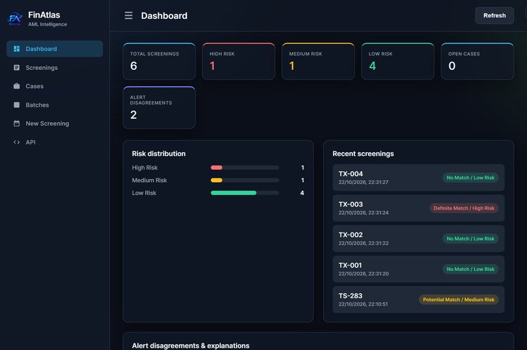
Task: Open the TX-001 recent screening row
Action: coord(418,270)
